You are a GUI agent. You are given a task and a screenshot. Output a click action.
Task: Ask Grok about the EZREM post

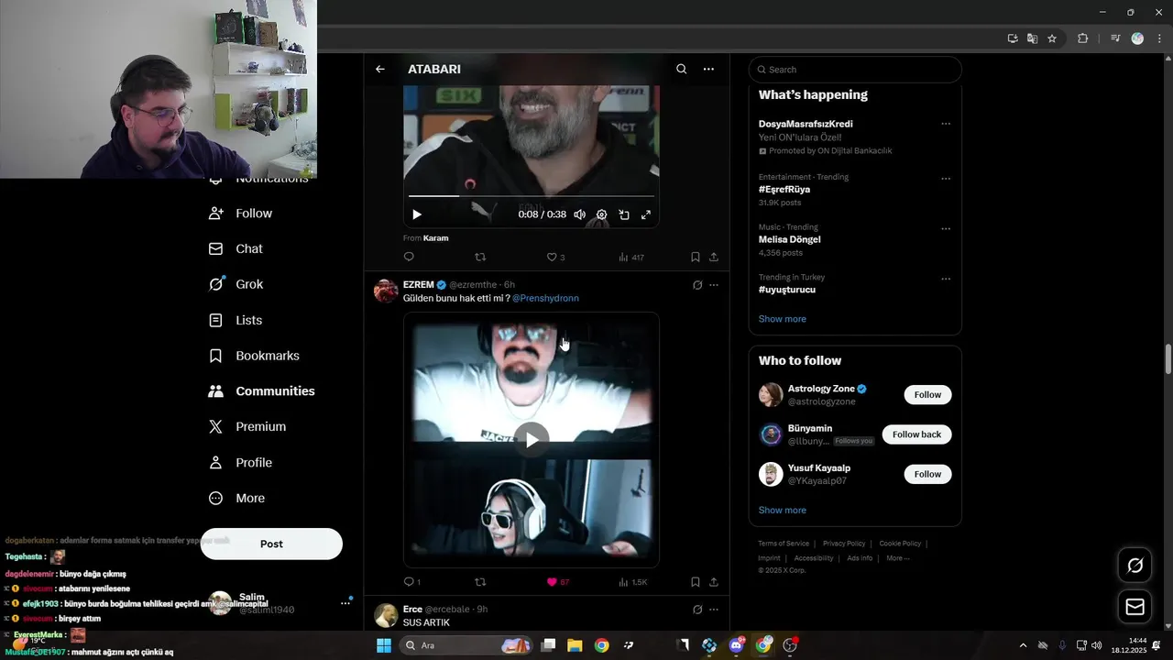pos(697,285)
